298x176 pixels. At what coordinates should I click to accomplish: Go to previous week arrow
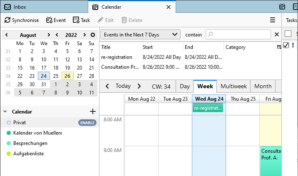[107, 86]
